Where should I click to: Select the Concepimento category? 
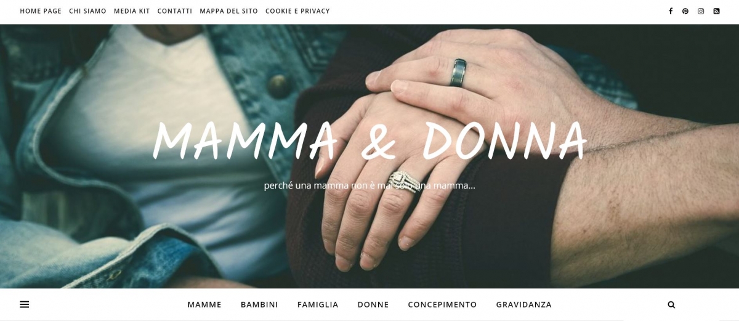442,304
